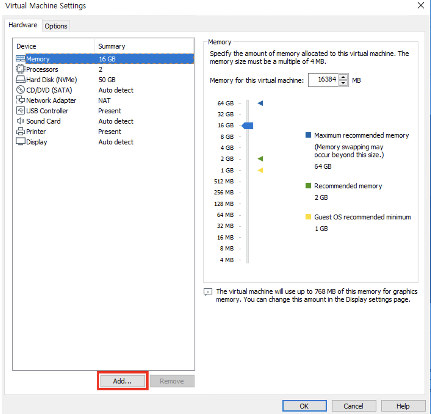Click the Remove button
This screenshot has height=414, width=431.
coord(172,381)
